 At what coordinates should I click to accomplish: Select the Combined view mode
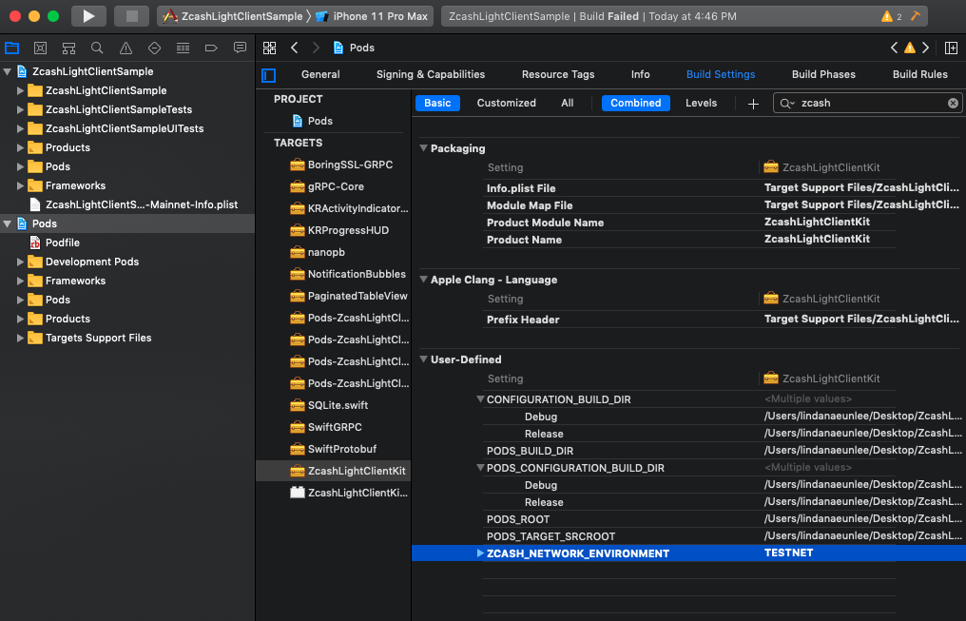(636, 103)
